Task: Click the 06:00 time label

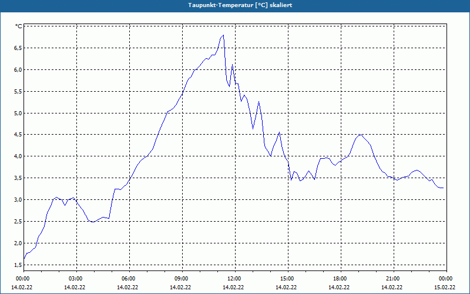Action: [127, 279]
